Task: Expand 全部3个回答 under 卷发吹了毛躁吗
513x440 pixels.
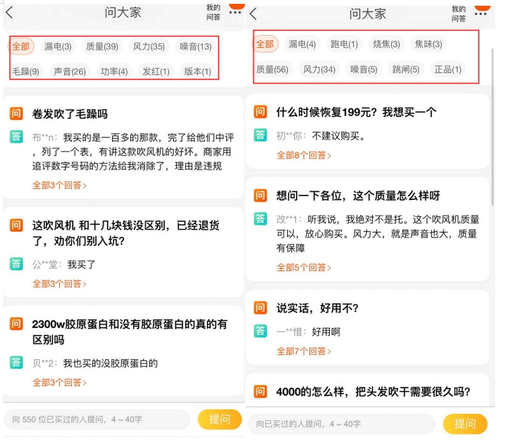Action: click(59, 185)
